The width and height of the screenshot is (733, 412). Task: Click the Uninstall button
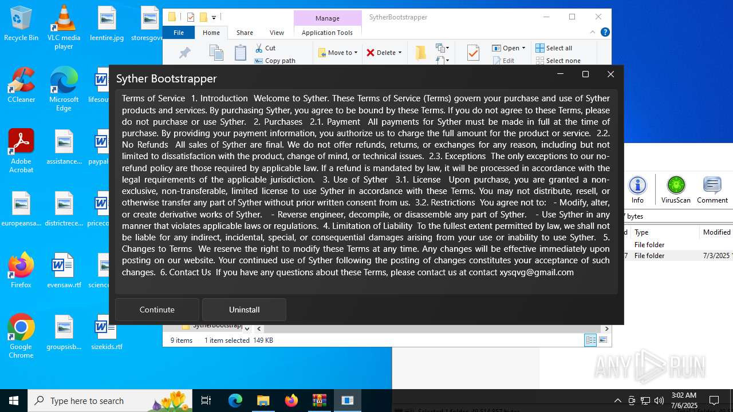pos(244,310)
